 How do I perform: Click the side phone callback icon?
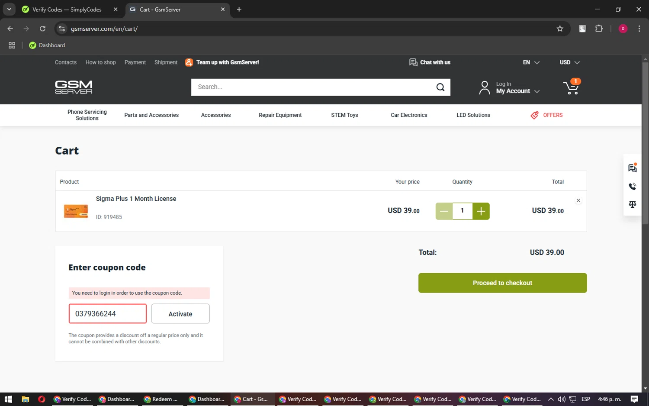coord(632,186)
